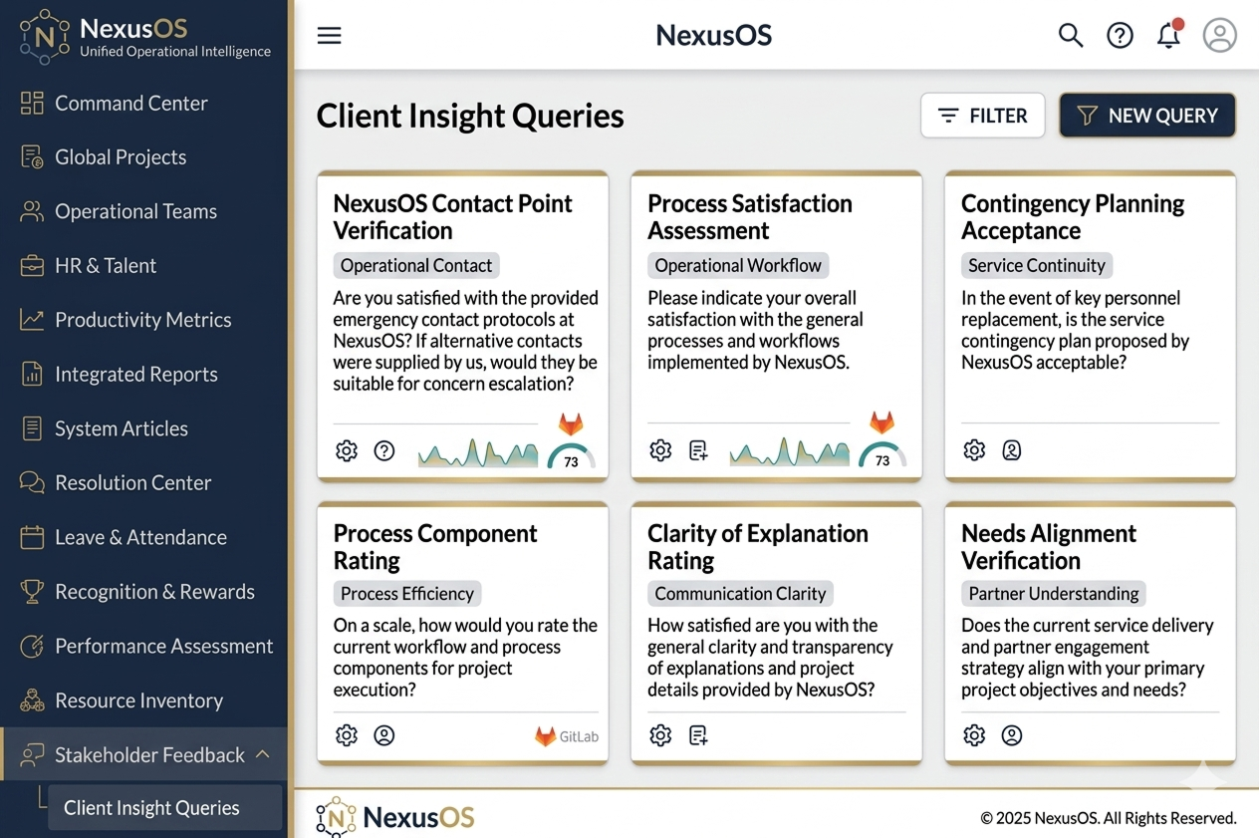Image resolution: width=1259 pixels, height=838 pixels.
Task: Collapse the Stakeholder Feedback sidebar section
Action: pyautogui.click(x=263, y=754)
